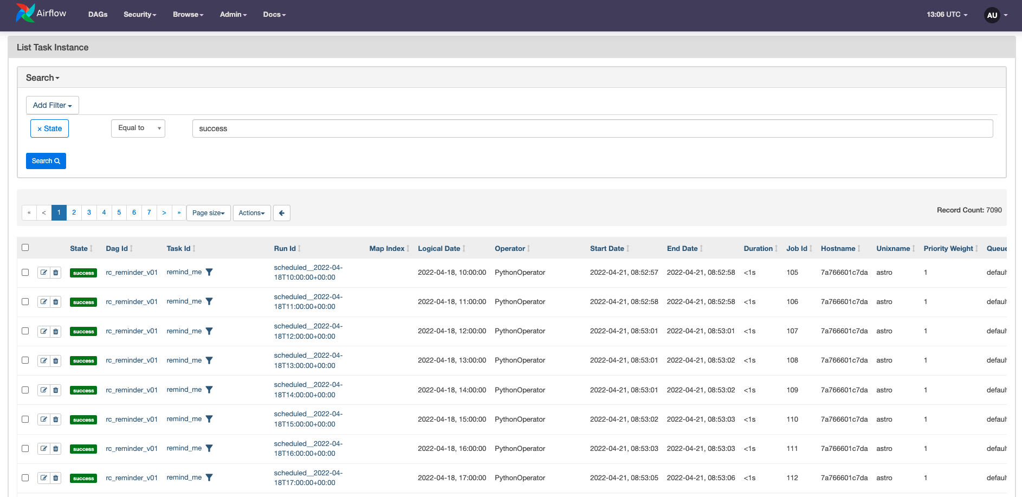Open the rc_reminder_v01 DAG link
Screen dimensions: 1022x497
click(x=131, y=272)
